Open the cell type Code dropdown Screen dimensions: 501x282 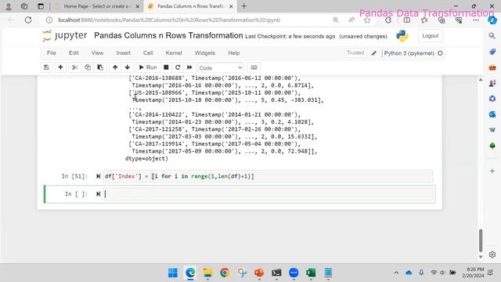click(x=221, y=68)
